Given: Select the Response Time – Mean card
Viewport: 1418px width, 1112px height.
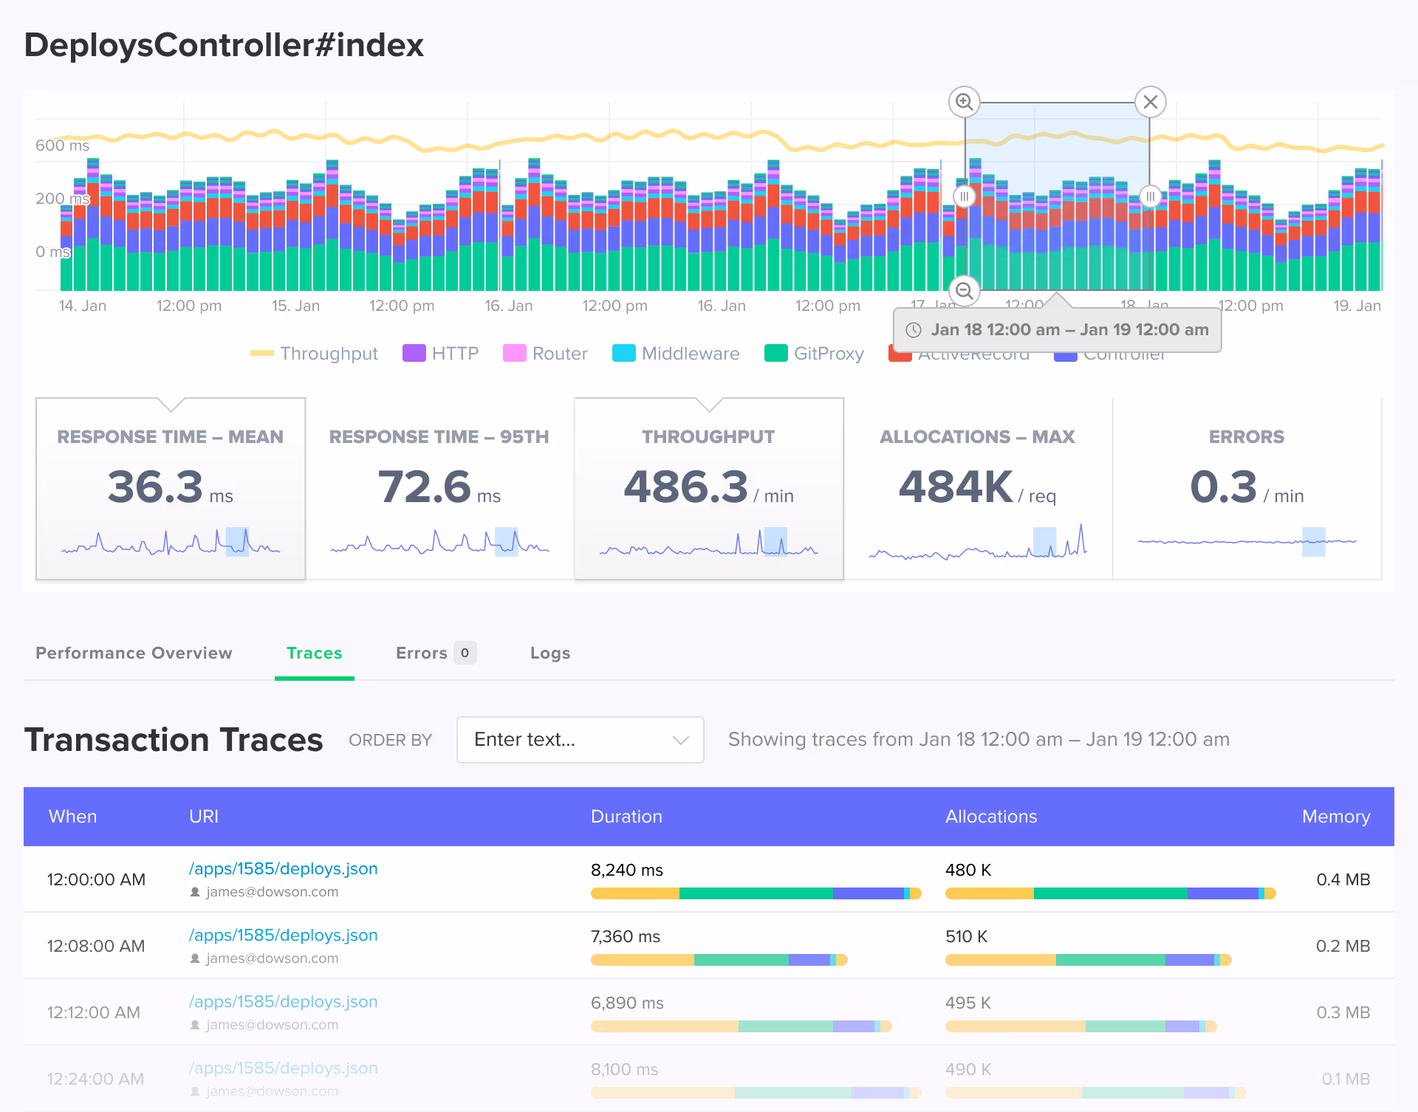Looking at the screenshot, I should point(171,488).
